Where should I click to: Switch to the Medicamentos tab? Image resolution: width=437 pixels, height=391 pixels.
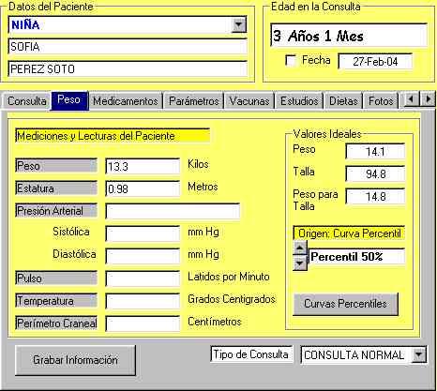(126, 101)
